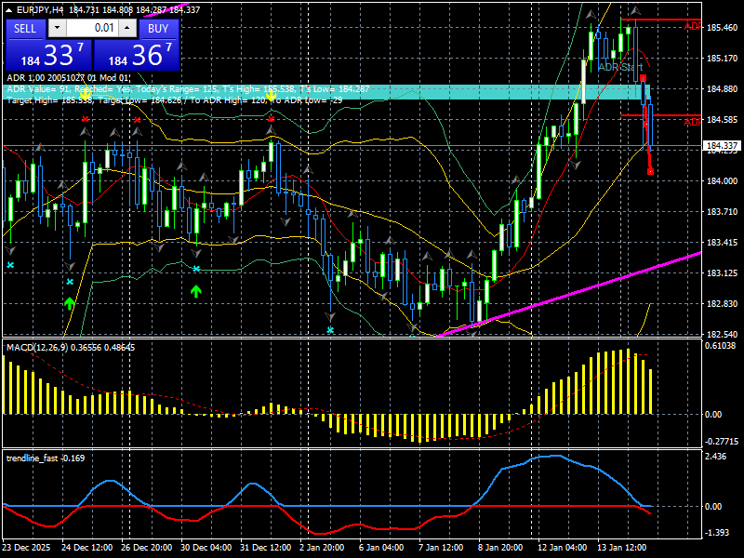
Task: Select the yellow down arrow near 2 Jan
Action: point(271,97)
